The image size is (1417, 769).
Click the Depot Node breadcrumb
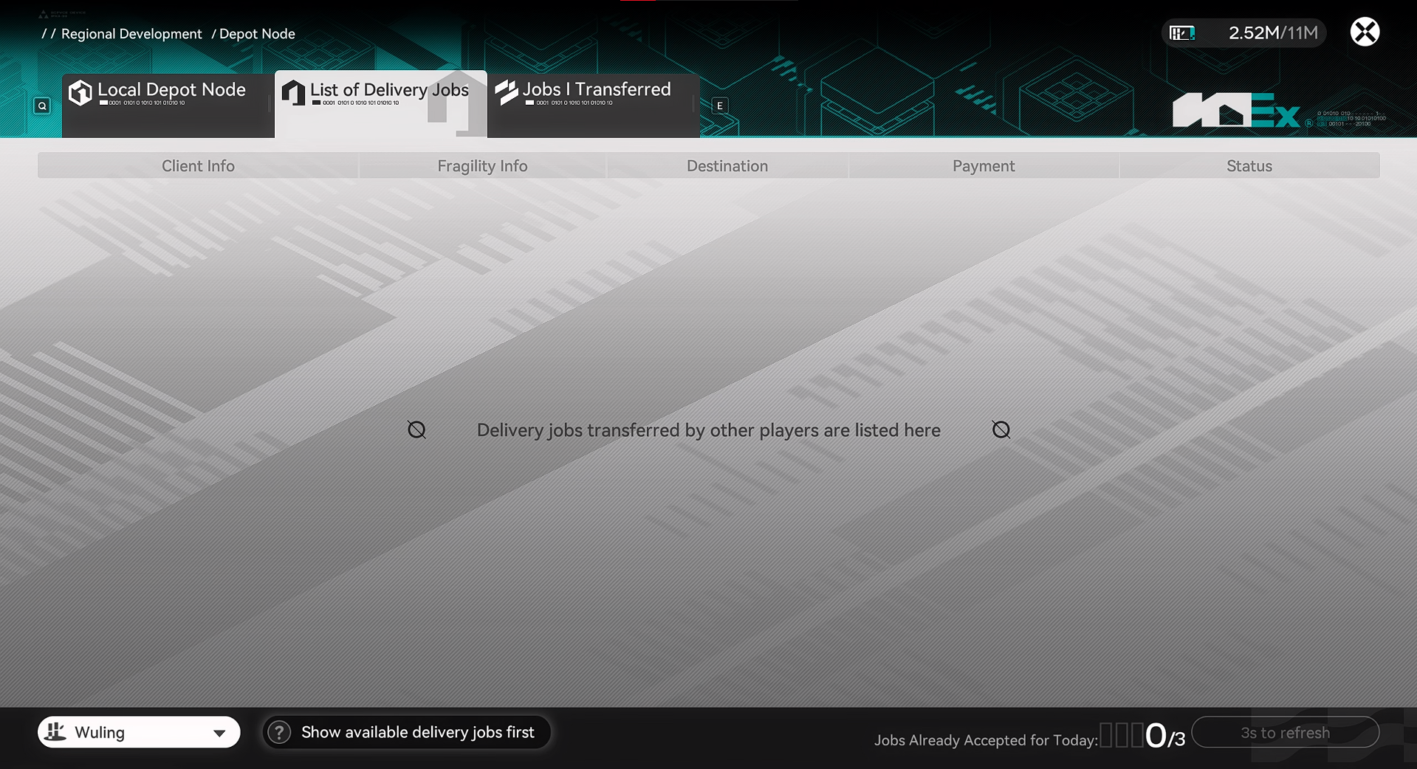257,34
